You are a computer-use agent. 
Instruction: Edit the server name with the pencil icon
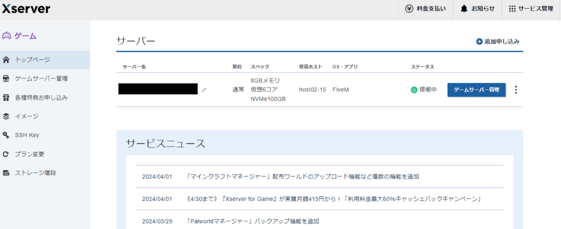pos(204,90)
